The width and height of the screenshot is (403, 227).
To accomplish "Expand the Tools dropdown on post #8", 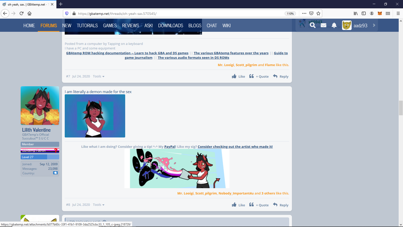I will coord(98,205).
